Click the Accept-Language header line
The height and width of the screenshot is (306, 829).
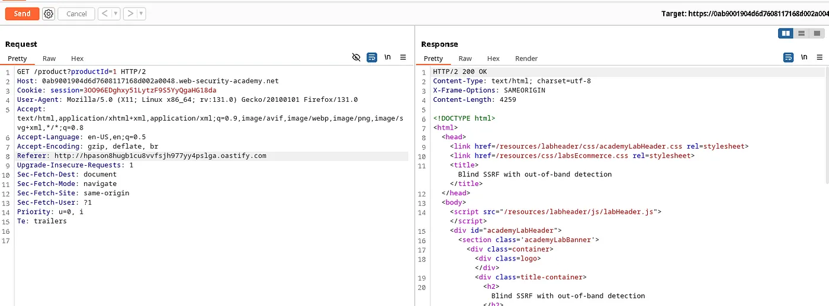pyautogui.click(x=81, y=137)
